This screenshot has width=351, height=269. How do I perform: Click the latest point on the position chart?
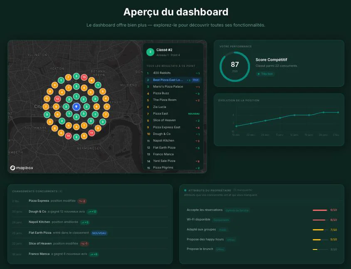click(x=338, y=112)
